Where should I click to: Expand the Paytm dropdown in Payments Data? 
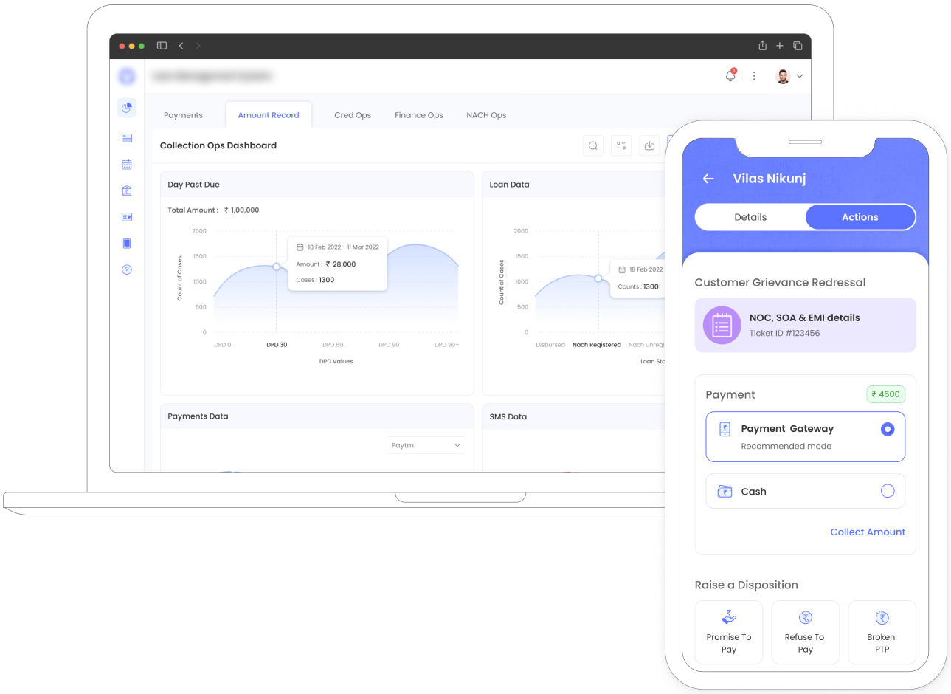(x=426, y=445)
